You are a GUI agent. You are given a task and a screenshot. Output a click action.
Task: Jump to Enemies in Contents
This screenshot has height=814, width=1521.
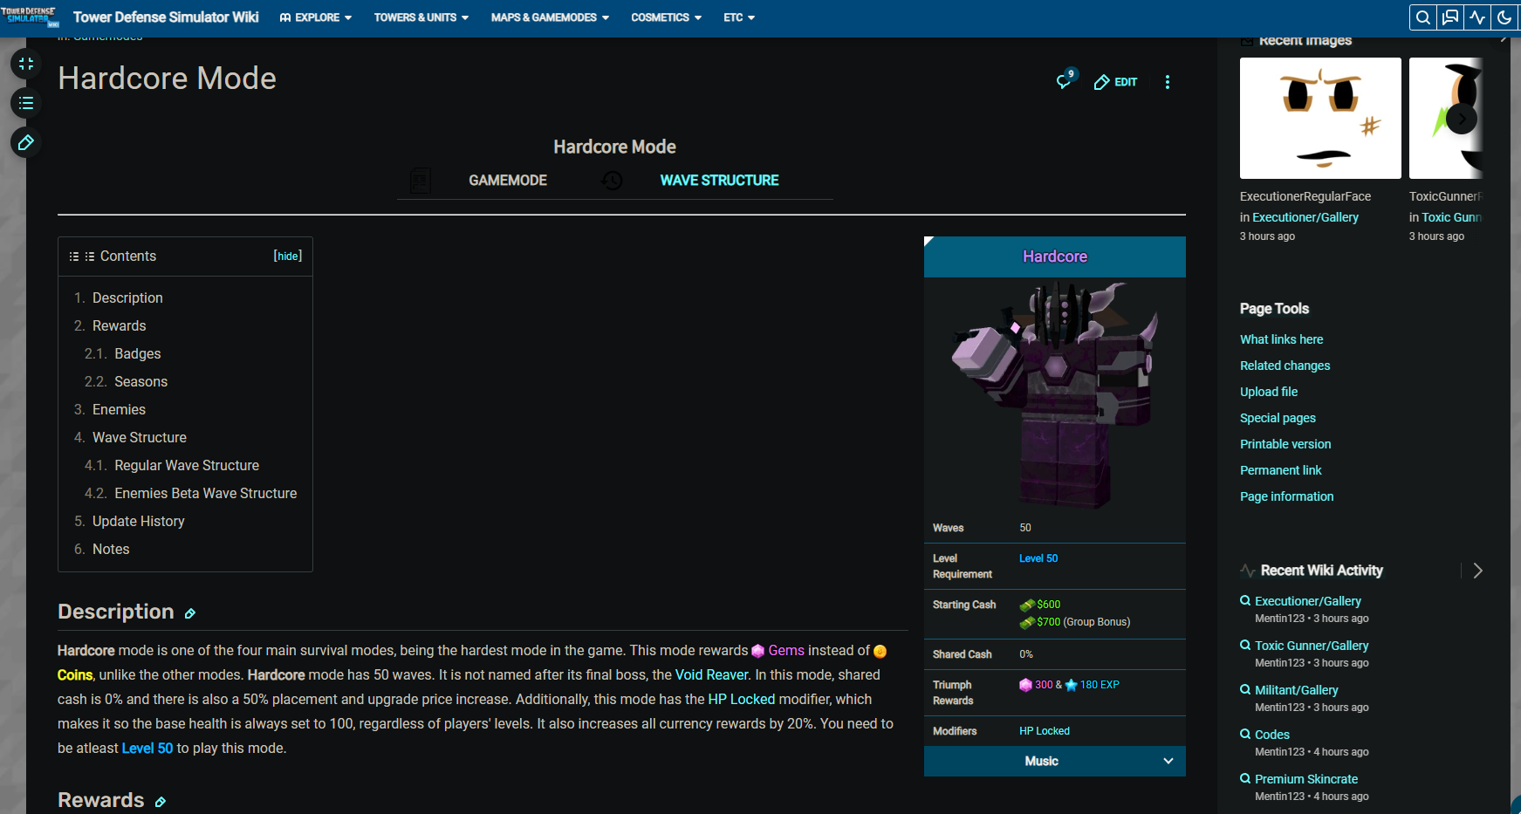(119, 409)
